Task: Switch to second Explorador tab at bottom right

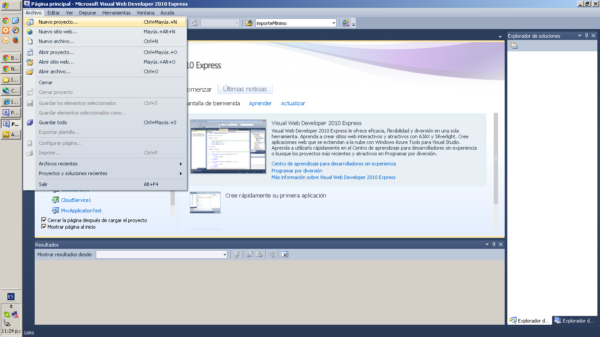Action: (x=575, y=321)
